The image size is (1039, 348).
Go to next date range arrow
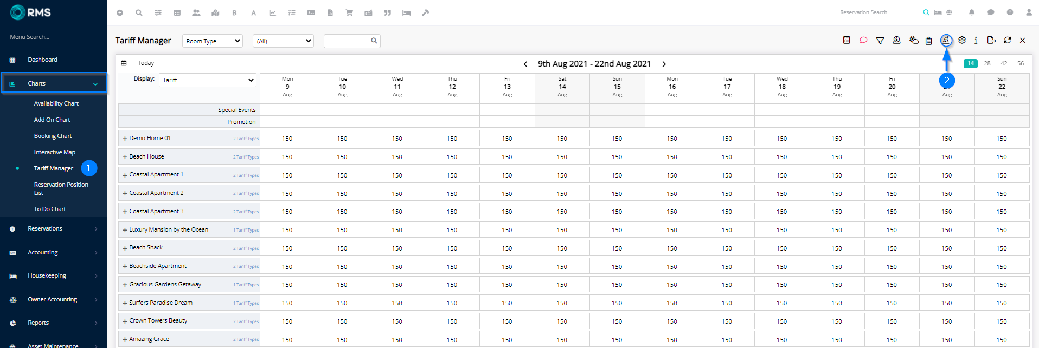click(664, 64)
